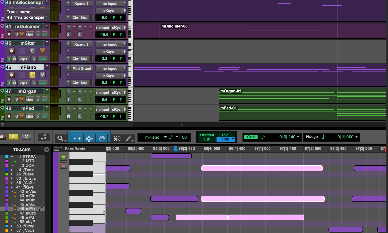Record-enable the mDulcimer track
Image resolution: width=388 pixels, height=233 pixels.
(x=9, y=34)
